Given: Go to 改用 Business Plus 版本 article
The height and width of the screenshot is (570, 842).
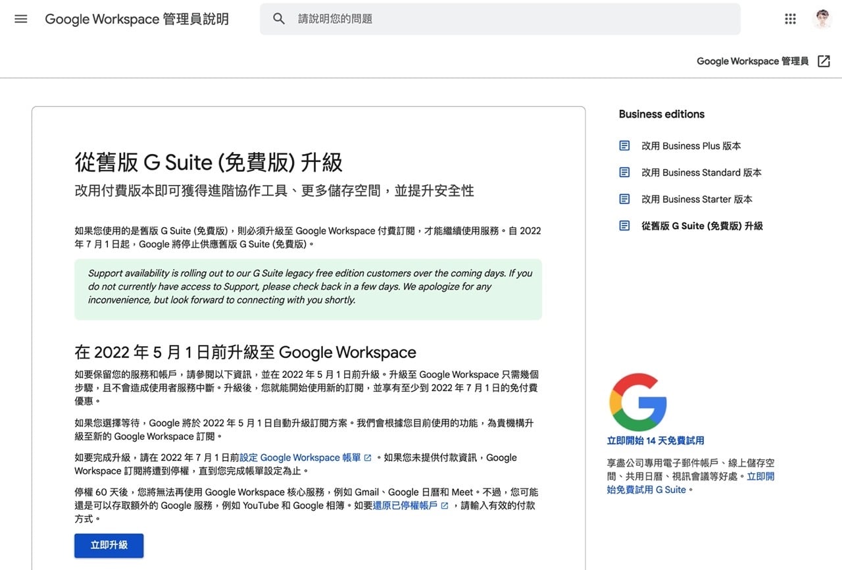Looking at the screenshot, I should pyautogui.click(x=691, y=145).
